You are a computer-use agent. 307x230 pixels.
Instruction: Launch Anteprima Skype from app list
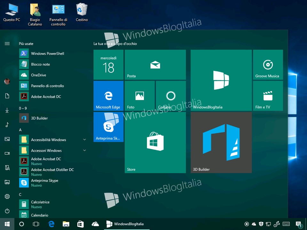[x=53, y=183]
